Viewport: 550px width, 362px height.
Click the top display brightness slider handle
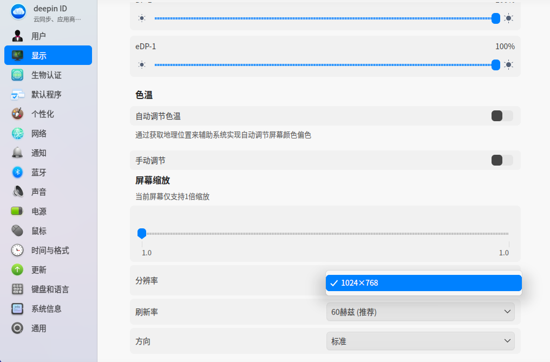[496, 18]
